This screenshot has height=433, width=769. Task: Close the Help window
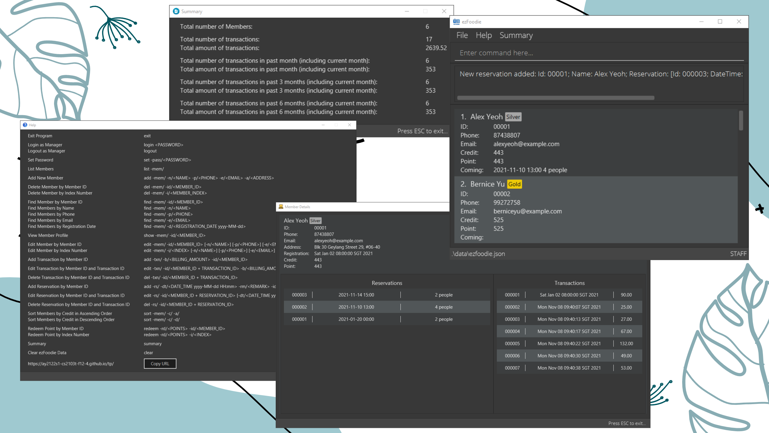349,125
